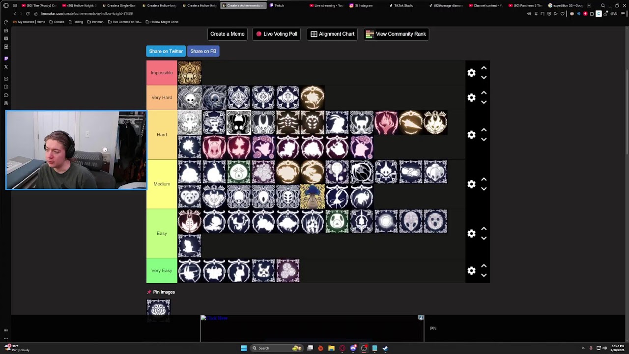The image size is (629, 354).
Task: Open settings gear for the Hard tier
Action: 471,135
